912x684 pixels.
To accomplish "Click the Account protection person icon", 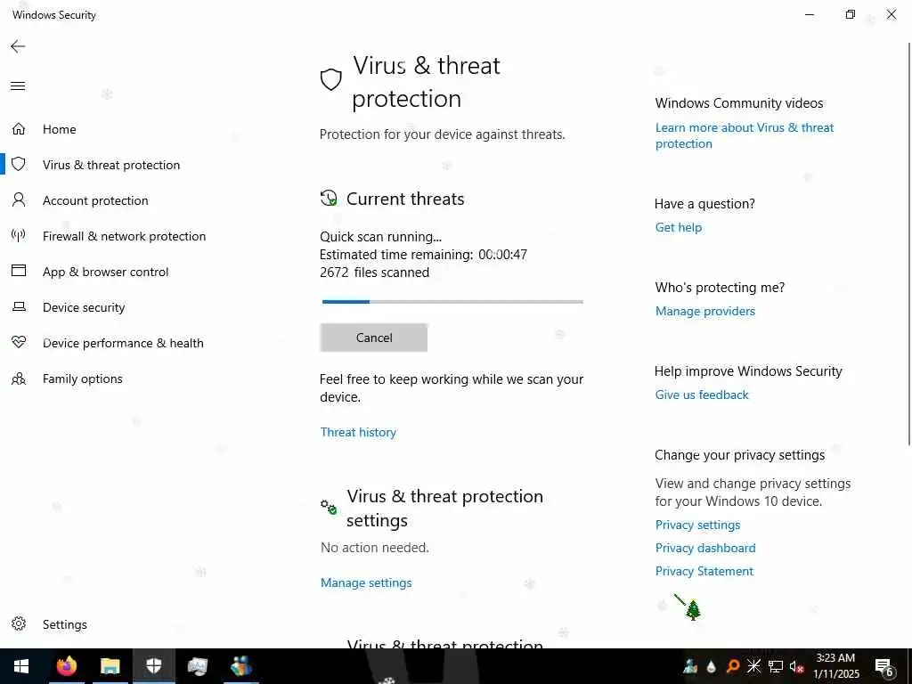I will pyautogui.click(x=19, y=200).
